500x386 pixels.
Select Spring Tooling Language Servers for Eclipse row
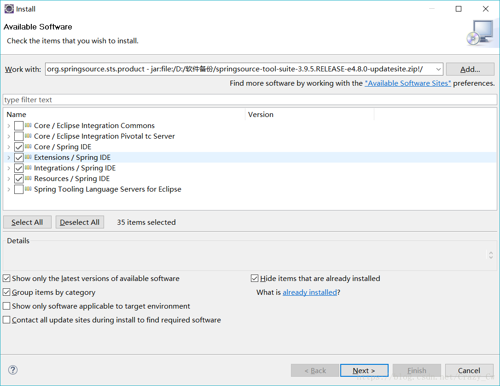pyautogui.click(x=107, y=189)
